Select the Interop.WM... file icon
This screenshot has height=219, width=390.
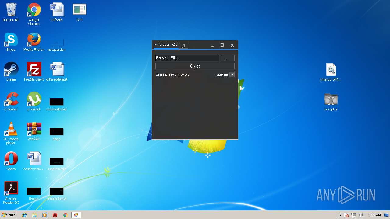point(331,72)
